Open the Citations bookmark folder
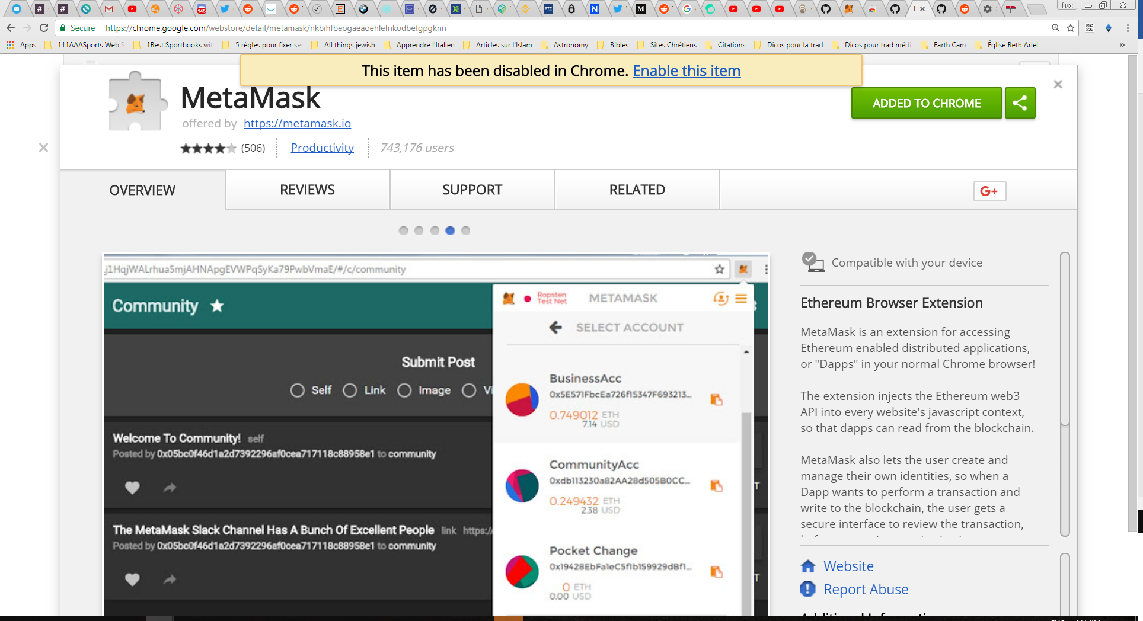This screenshot has width=1143, height=621. click(725, 45)
